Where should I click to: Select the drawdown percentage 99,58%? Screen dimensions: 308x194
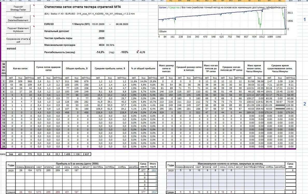(110, 45)
